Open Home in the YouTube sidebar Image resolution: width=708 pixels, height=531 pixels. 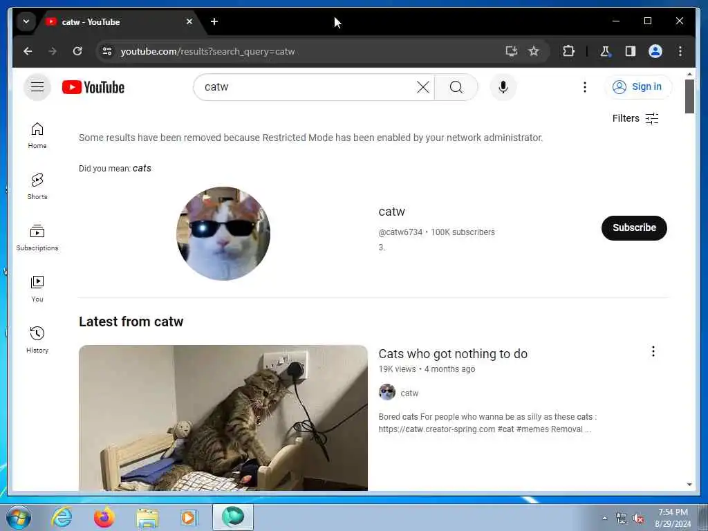click(x=37, y=136)
